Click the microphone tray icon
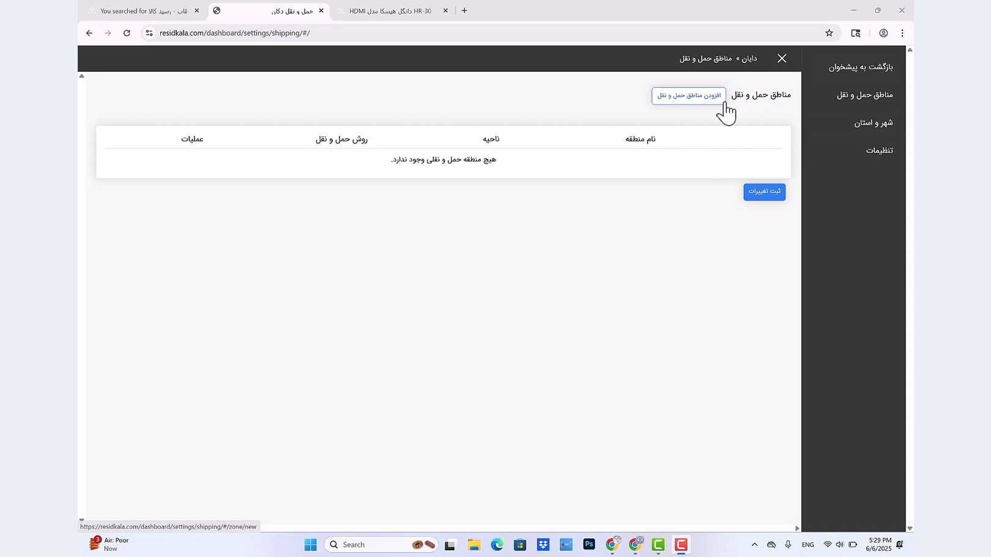The image size is (991, 557). click(x=788, y=545)
